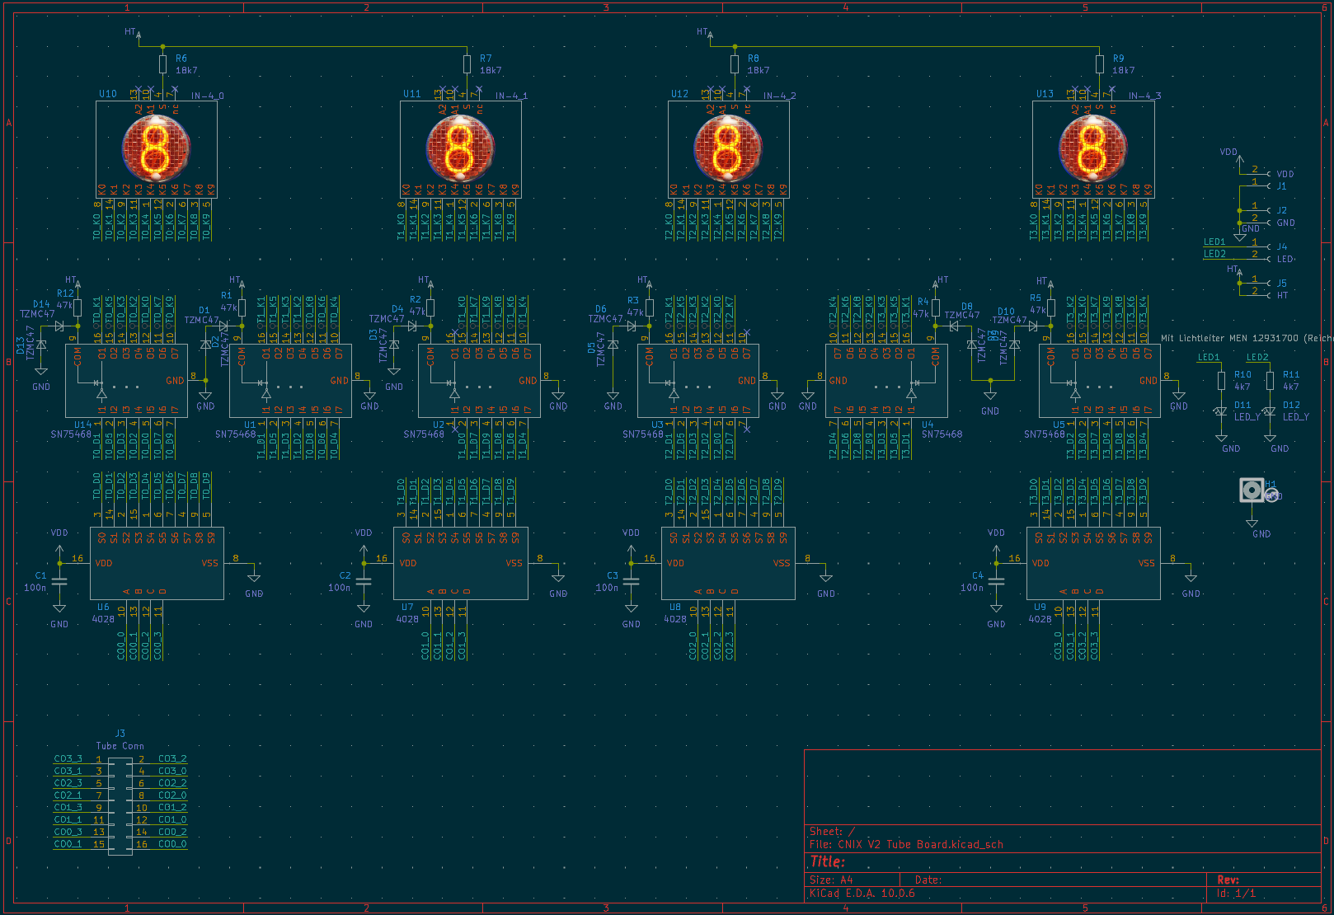
Task: Select the D12 LED_Y diode symbol
Action: 1270,412
